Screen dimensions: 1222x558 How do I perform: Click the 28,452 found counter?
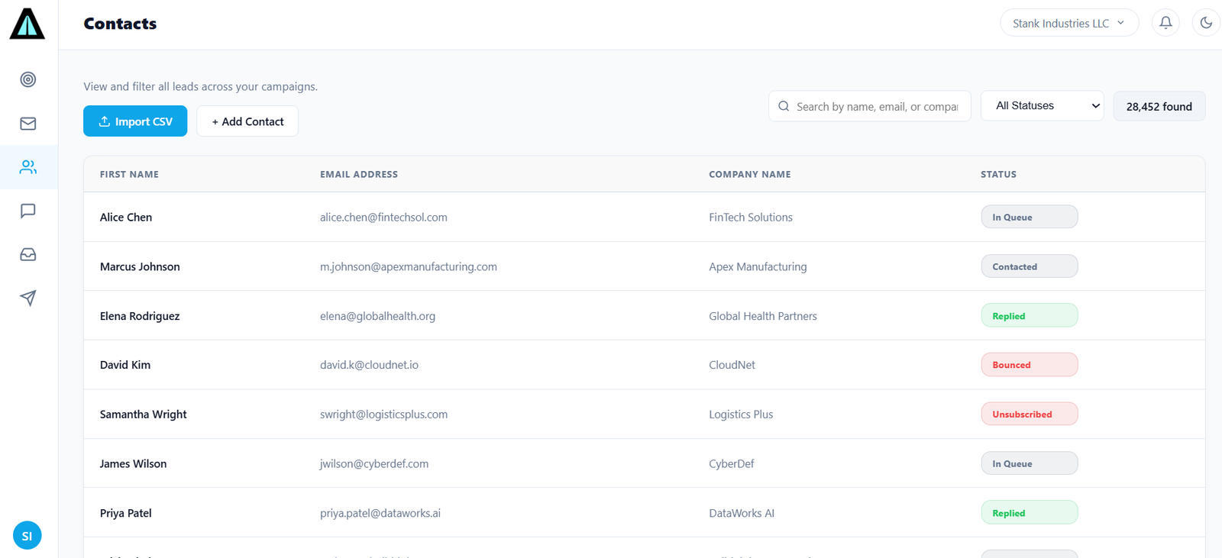tap(1159, 106)
